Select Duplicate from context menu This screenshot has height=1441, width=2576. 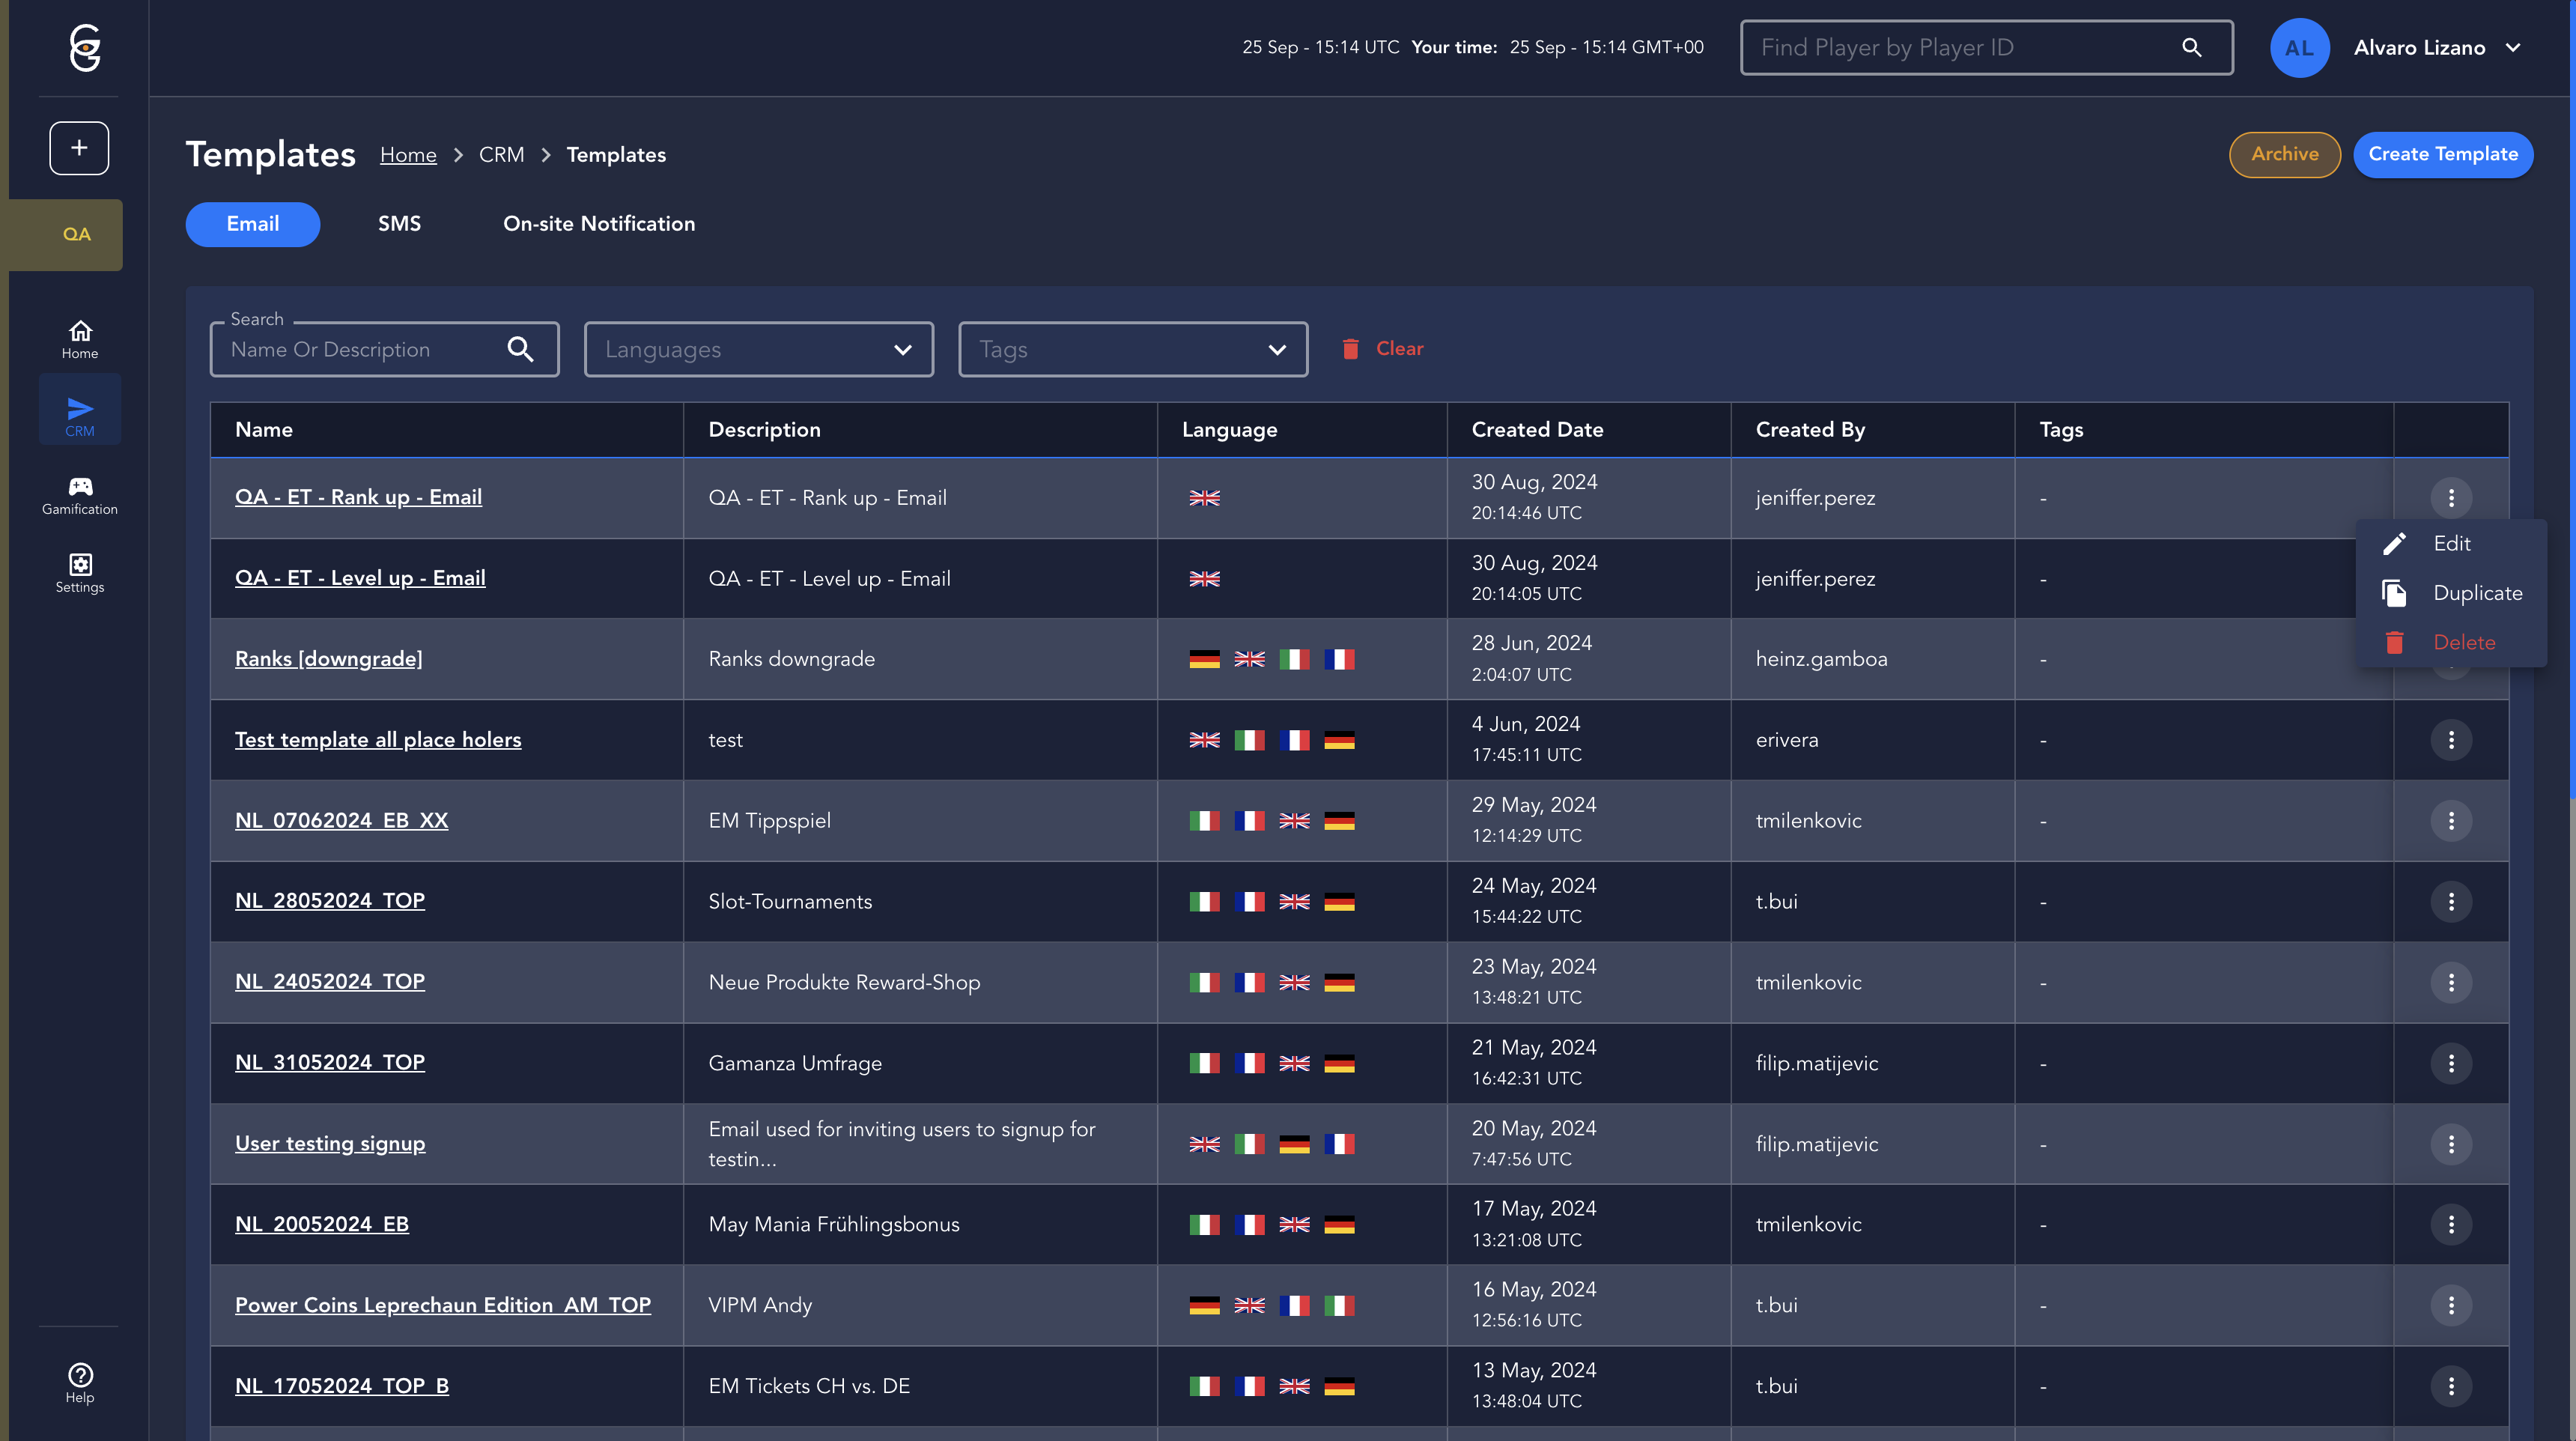click(x=2476, y=593)
